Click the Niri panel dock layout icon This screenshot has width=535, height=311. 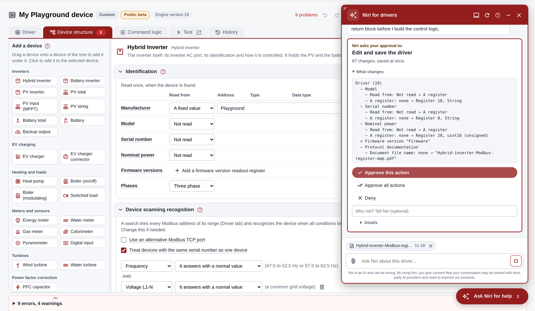click(476, 15)
